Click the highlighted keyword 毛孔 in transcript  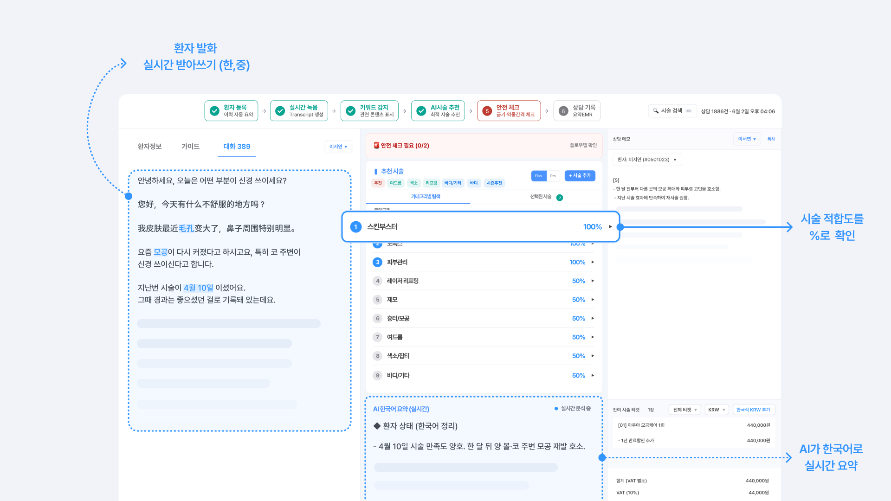(187, 228)
